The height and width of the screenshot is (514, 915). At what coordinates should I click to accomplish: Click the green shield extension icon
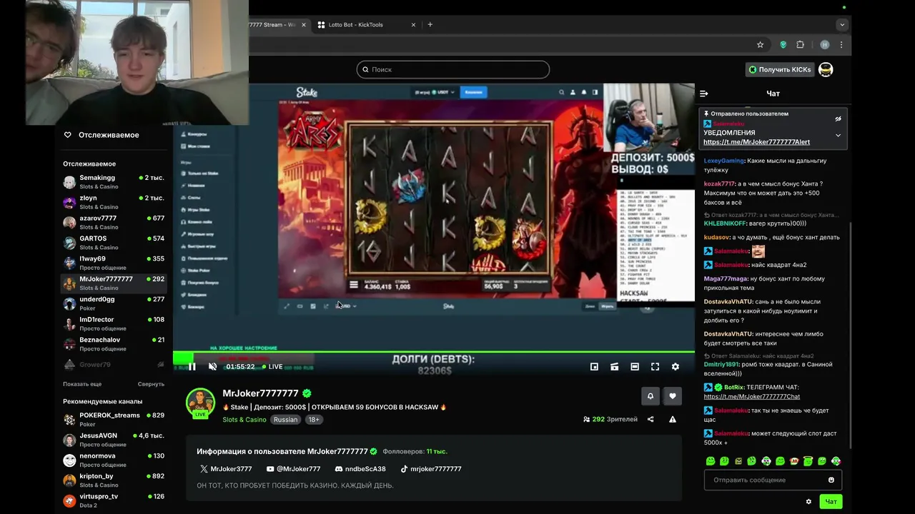783,44
